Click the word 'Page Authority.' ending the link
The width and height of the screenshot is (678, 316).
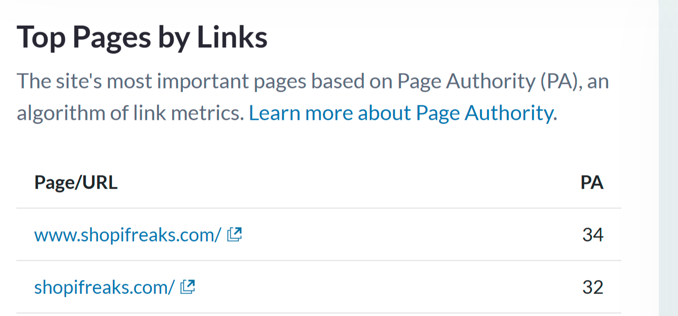(x=487, y=113)
